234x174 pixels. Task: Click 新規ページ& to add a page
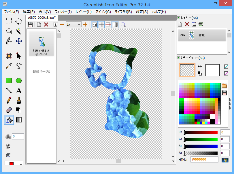tap(41, 72)
